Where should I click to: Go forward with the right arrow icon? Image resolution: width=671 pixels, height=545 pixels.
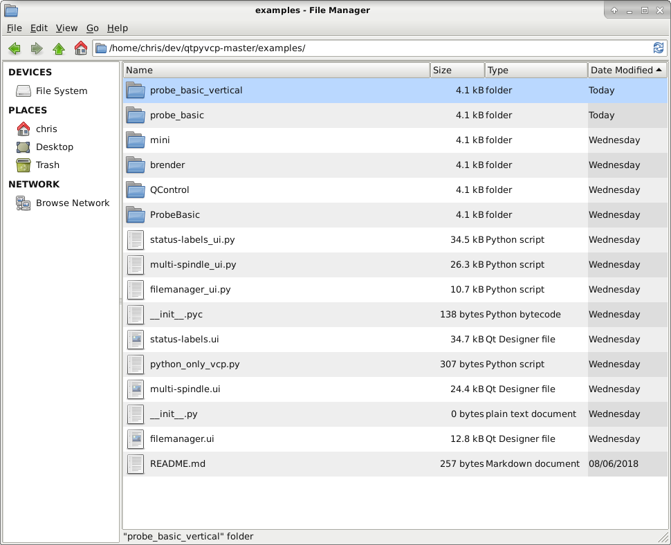[37, 48]
